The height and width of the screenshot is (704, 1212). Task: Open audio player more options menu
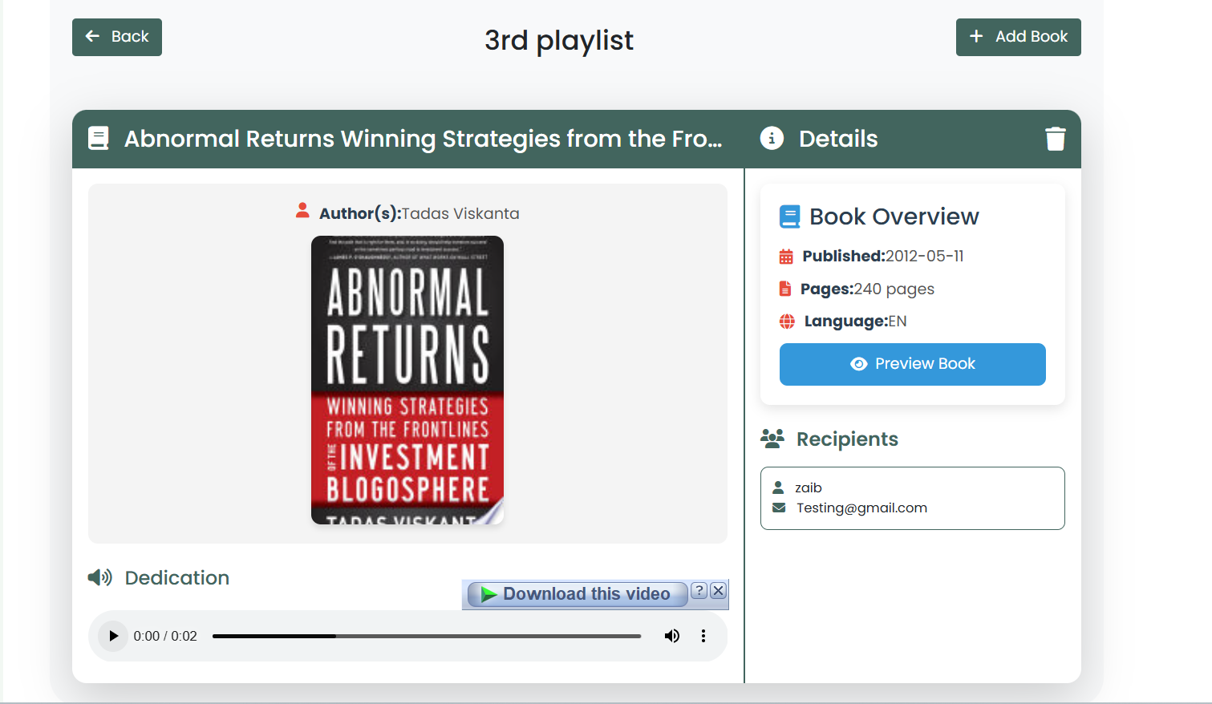click(x=703, y=636)
